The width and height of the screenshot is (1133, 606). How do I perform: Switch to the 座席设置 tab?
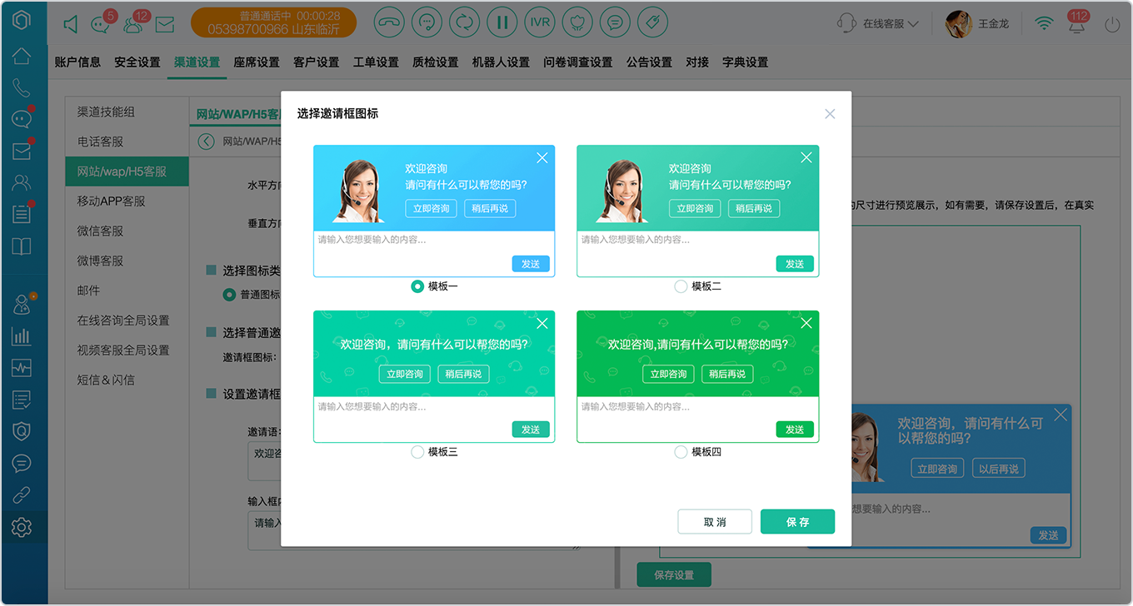coord(257,62)
